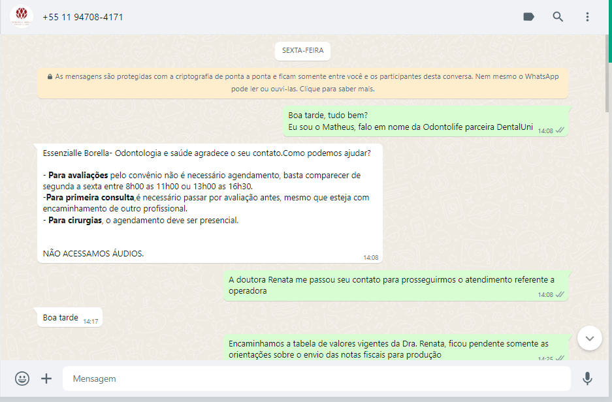Jump to latest messages with down arrow
Screen dimensions: 612x402
(x=589, y=338)
